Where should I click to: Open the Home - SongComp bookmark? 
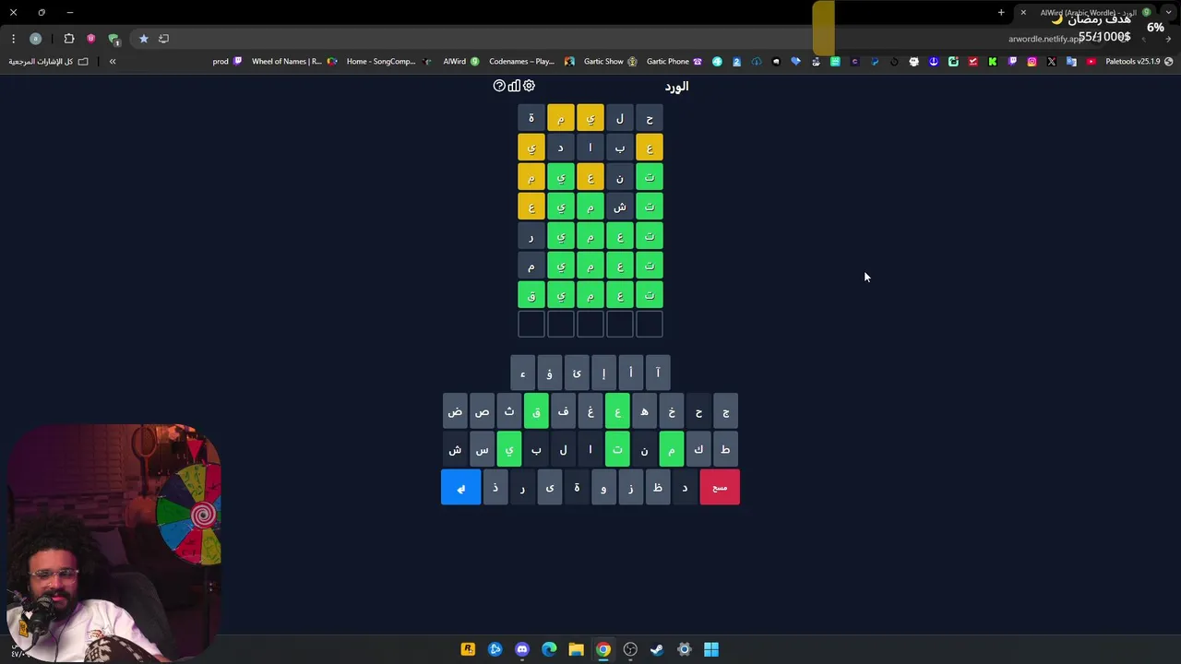click(x=388, y=61)
